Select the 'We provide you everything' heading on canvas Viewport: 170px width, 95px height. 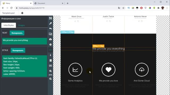click(x=109, y=49)
